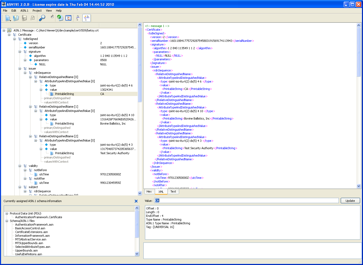Switch to the Hex tab
Image resolution: width=363 pixels, height=265 pixels.
[x=149, y=191]
